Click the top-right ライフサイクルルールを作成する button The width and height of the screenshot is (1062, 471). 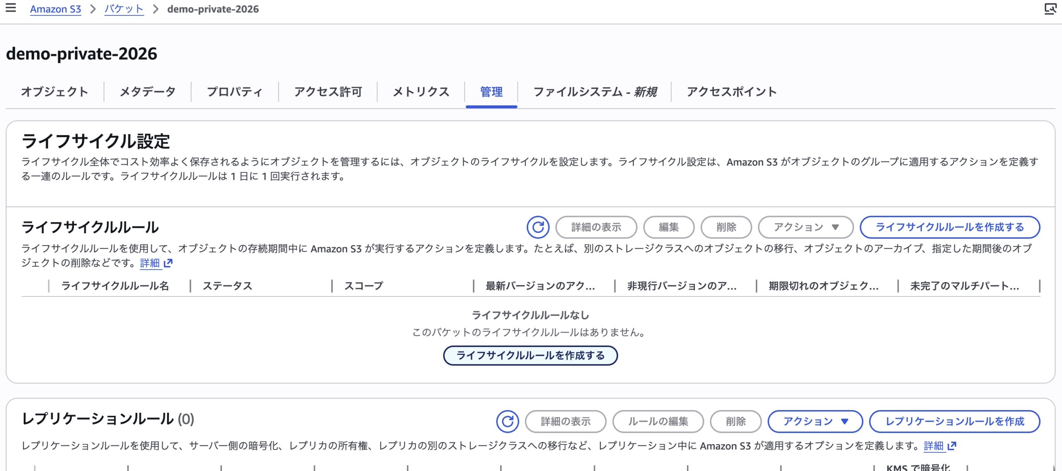[x=950, y=227]
